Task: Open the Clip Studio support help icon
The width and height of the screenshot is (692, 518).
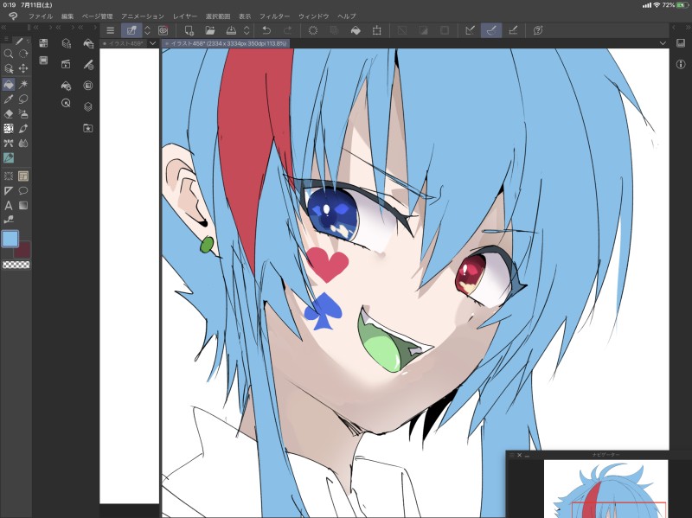Action: (x=538, y=30)
